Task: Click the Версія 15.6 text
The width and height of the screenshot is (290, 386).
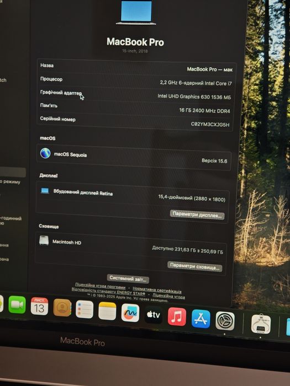Action: pyautogui.click(x=214, y=161)
